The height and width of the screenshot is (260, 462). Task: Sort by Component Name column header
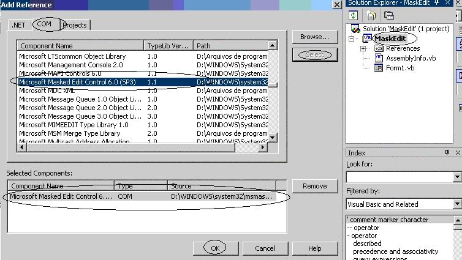80,46
